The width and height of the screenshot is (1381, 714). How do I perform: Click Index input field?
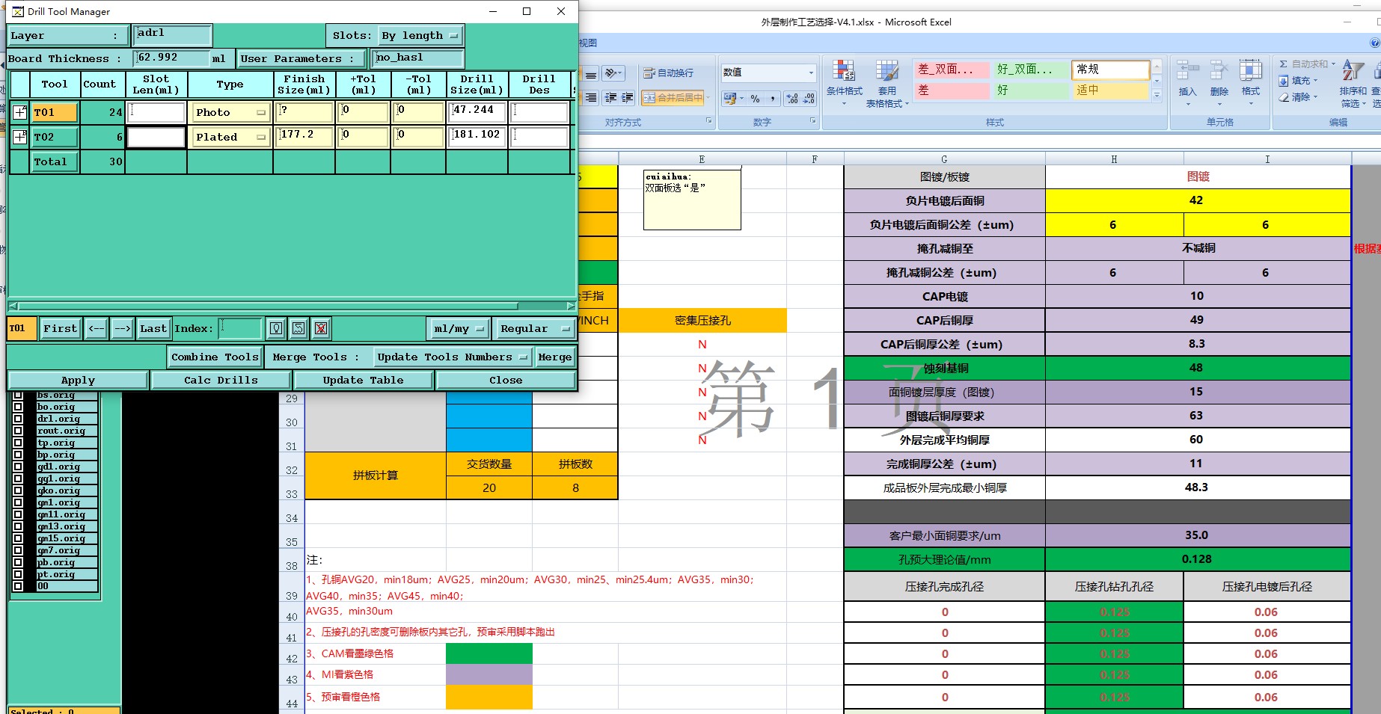point(240,328)
